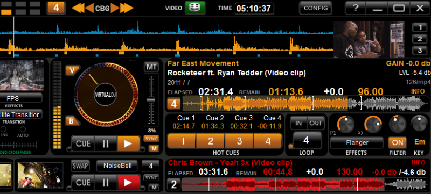Trigger hot cue 3
Image resolution: width=431 pixels, height=194 pixels.
(239, 141)
